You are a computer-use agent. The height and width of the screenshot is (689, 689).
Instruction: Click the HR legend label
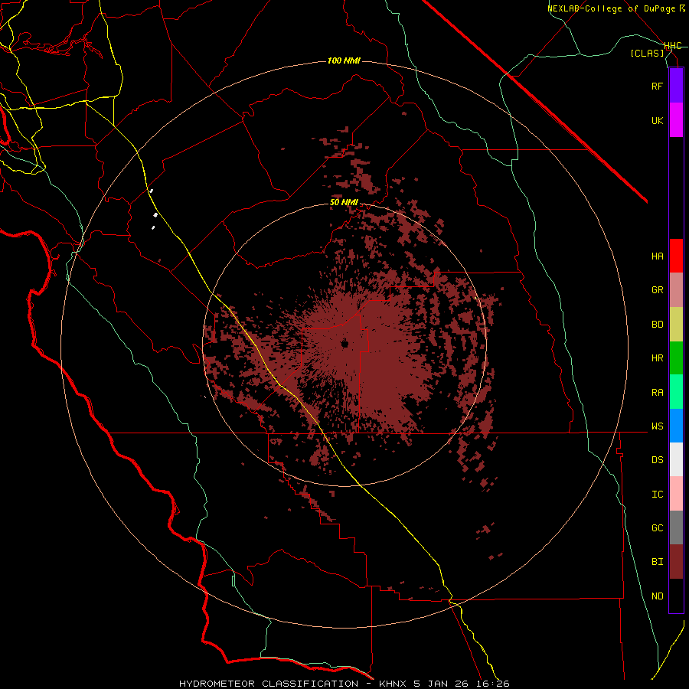tap(657, 358)
